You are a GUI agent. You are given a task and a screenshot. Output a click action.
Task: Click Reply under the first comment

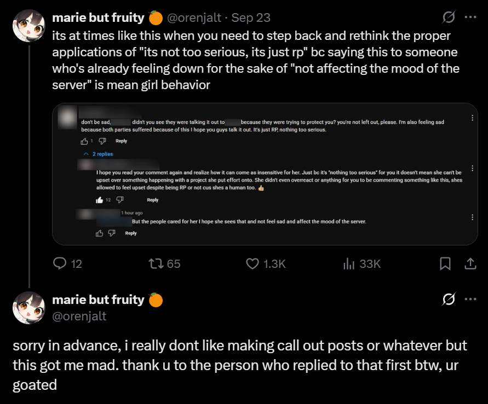(x=122, y=141)
